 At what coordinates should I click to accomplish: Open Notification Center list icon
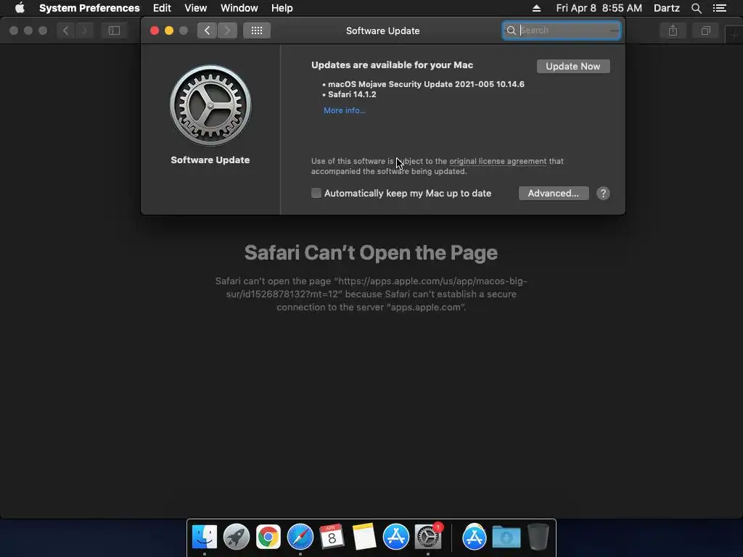pos(720,8)
